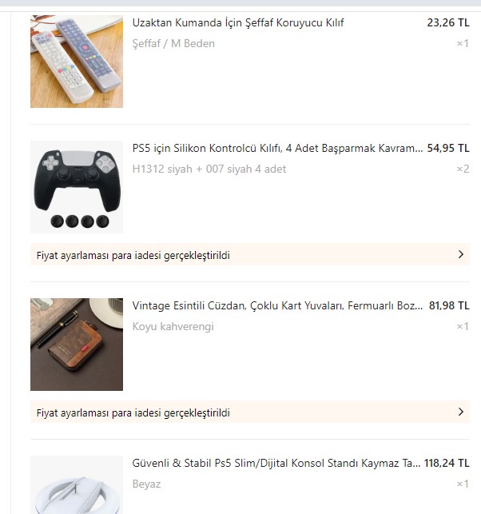Image resolution: width=481 pixels, height=514 pixels.
Task: Open the PS5 silicone controller case image
Action: coord(77,187)
